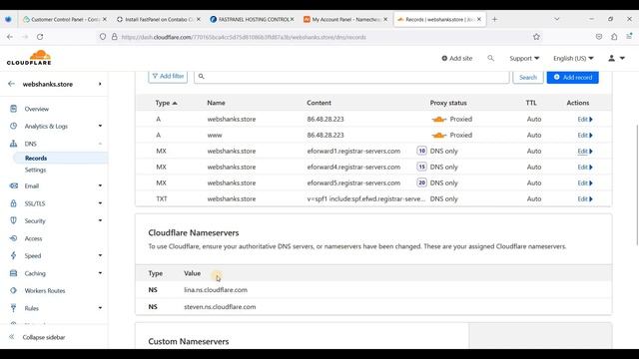The width and height of the screenshot is (639, 359).
Task: Reload the page
Action: (x=40, y=37)
